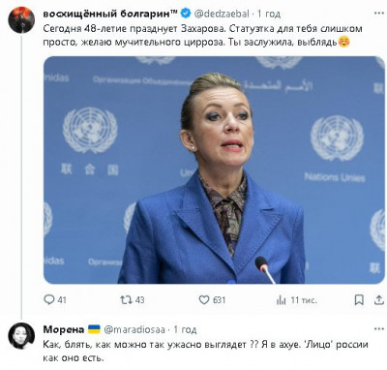Open the @dedzaebal handle link
This screenshot has width=387, height=370.
point(222,14)
